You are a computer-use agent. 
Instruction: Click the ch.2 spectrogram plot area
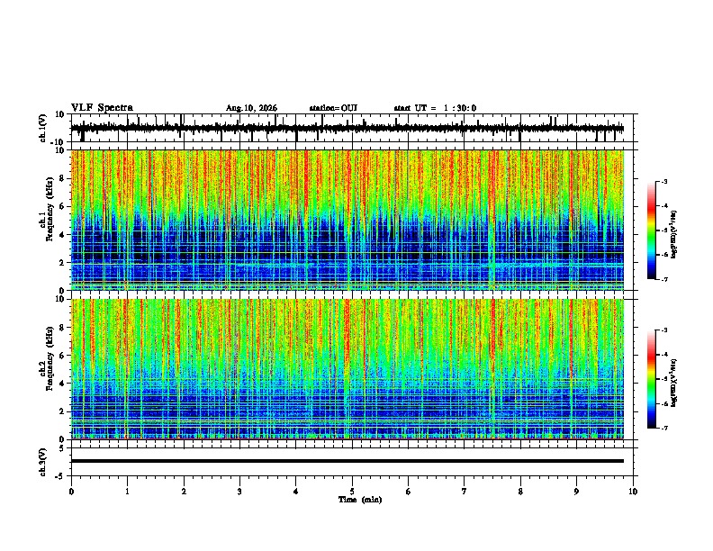[347, 369]
